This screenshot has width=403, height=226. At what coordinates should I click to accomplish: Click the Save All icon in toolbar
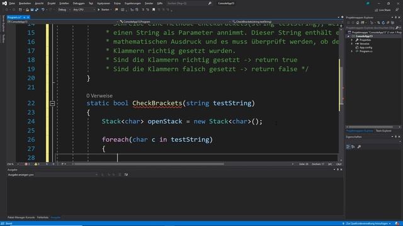pyautogui.click(x=37, y=10)
